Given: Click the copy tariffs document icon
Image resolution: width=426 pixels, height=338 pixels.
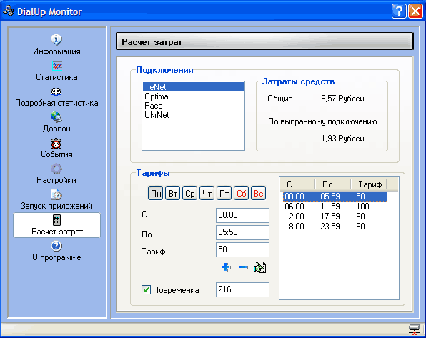Looking at the screenshot, I should 260,267.
